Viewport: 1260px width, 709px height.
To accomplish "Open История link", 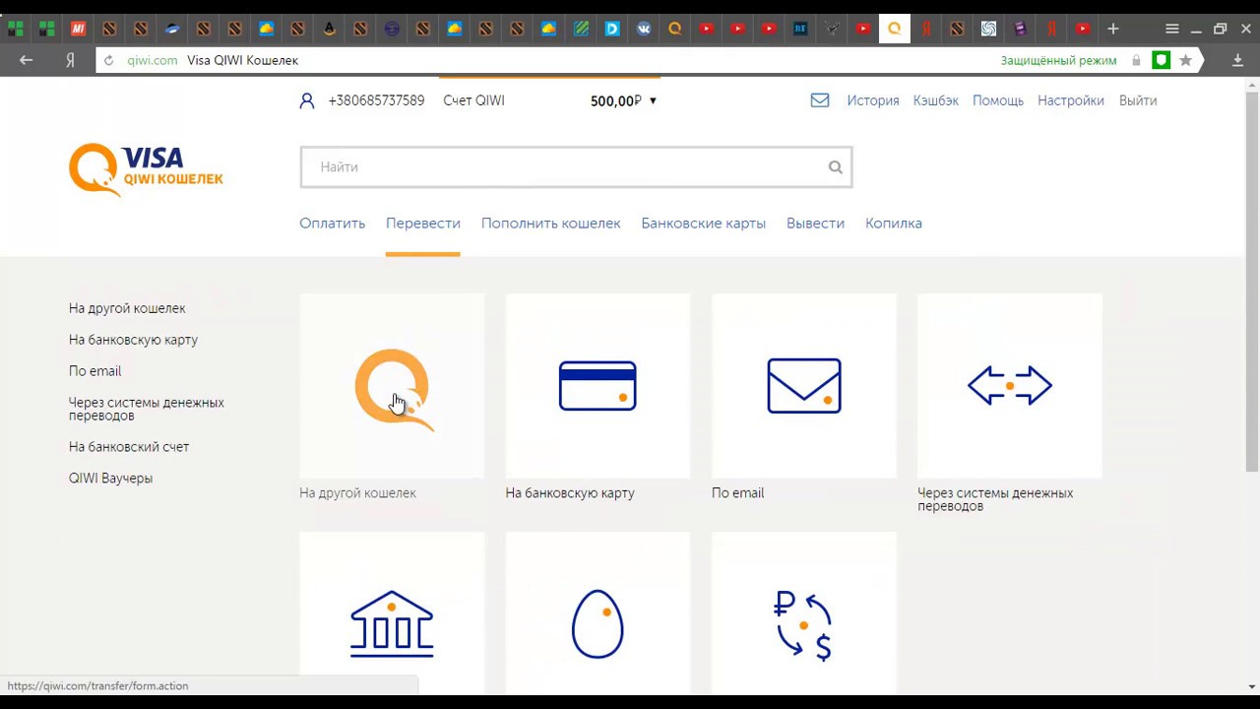I will click(x=873, y=100).
